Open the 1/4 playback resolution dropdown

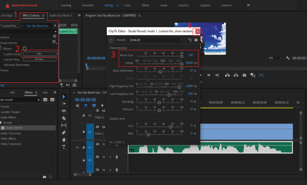[275, 58]
